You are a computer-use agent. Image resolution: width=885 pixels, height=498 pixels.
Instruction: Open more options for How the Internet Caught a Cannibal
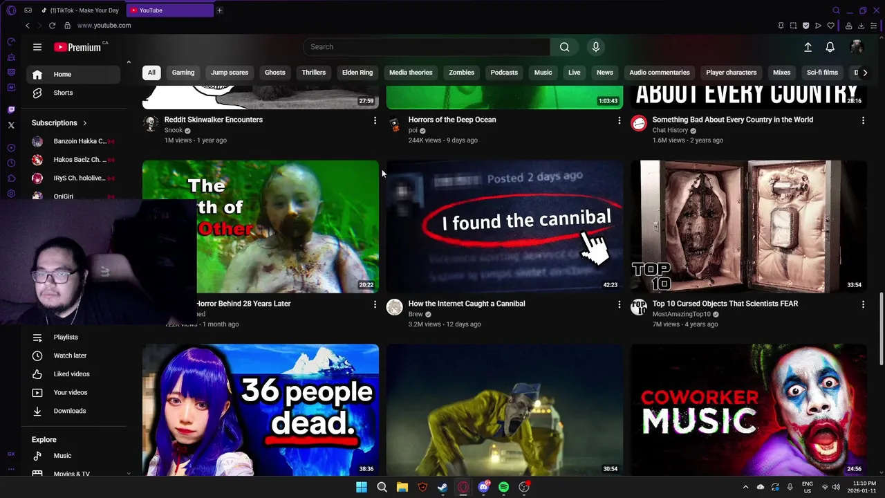click(619, 304)
